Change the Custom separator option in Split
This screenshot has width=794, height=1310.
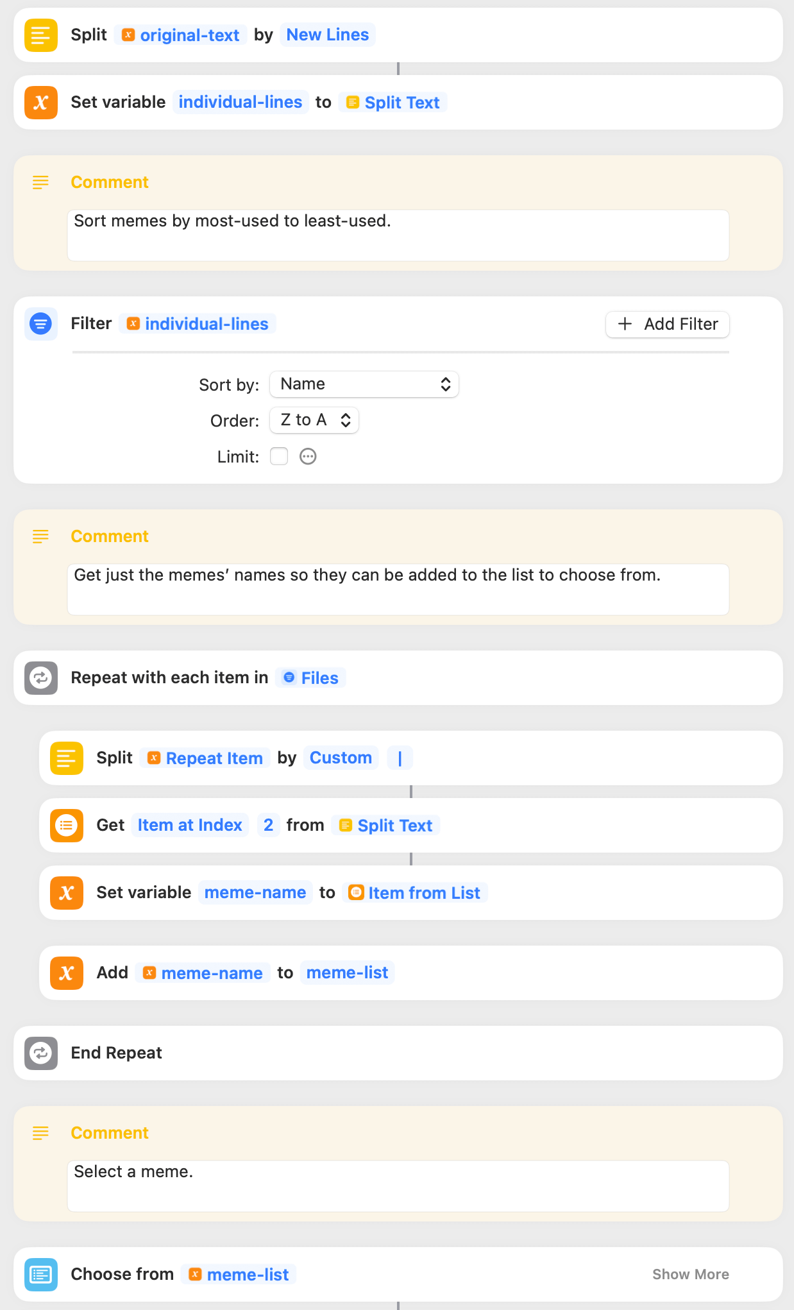click(x=341, y=758)
